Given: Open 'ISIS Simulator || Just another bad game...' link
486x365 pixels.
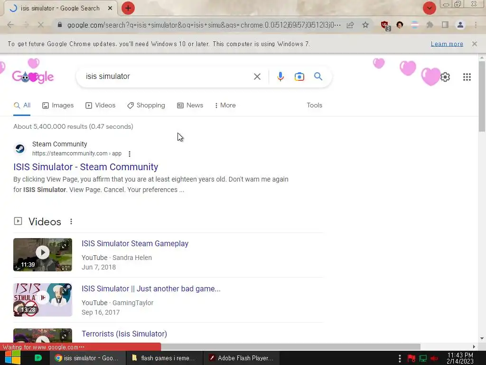Looking at the screenshot, I should coord(151,288).
